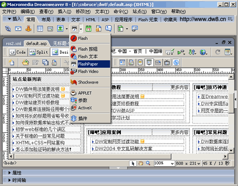The width and height of the screenshot is (238, 186).
Task: Click the Hyperlink icon in Insert bar
Action: point(8,29)
